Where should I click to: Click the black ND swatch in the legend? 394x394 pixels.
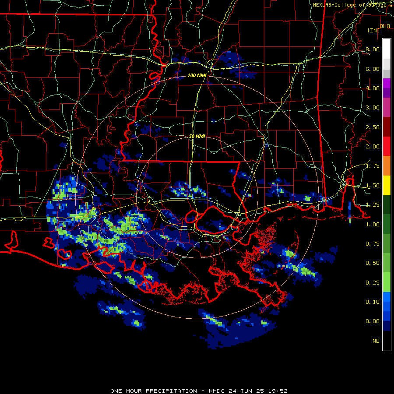[387, 341]
